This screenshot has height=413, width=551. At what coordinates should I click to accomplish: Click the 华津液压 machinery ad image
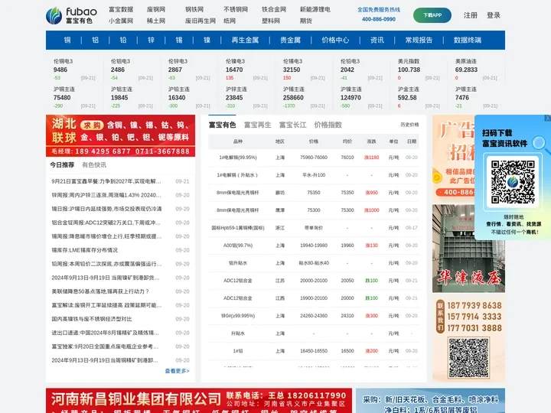pyautogui.click(x=468, y=249)
